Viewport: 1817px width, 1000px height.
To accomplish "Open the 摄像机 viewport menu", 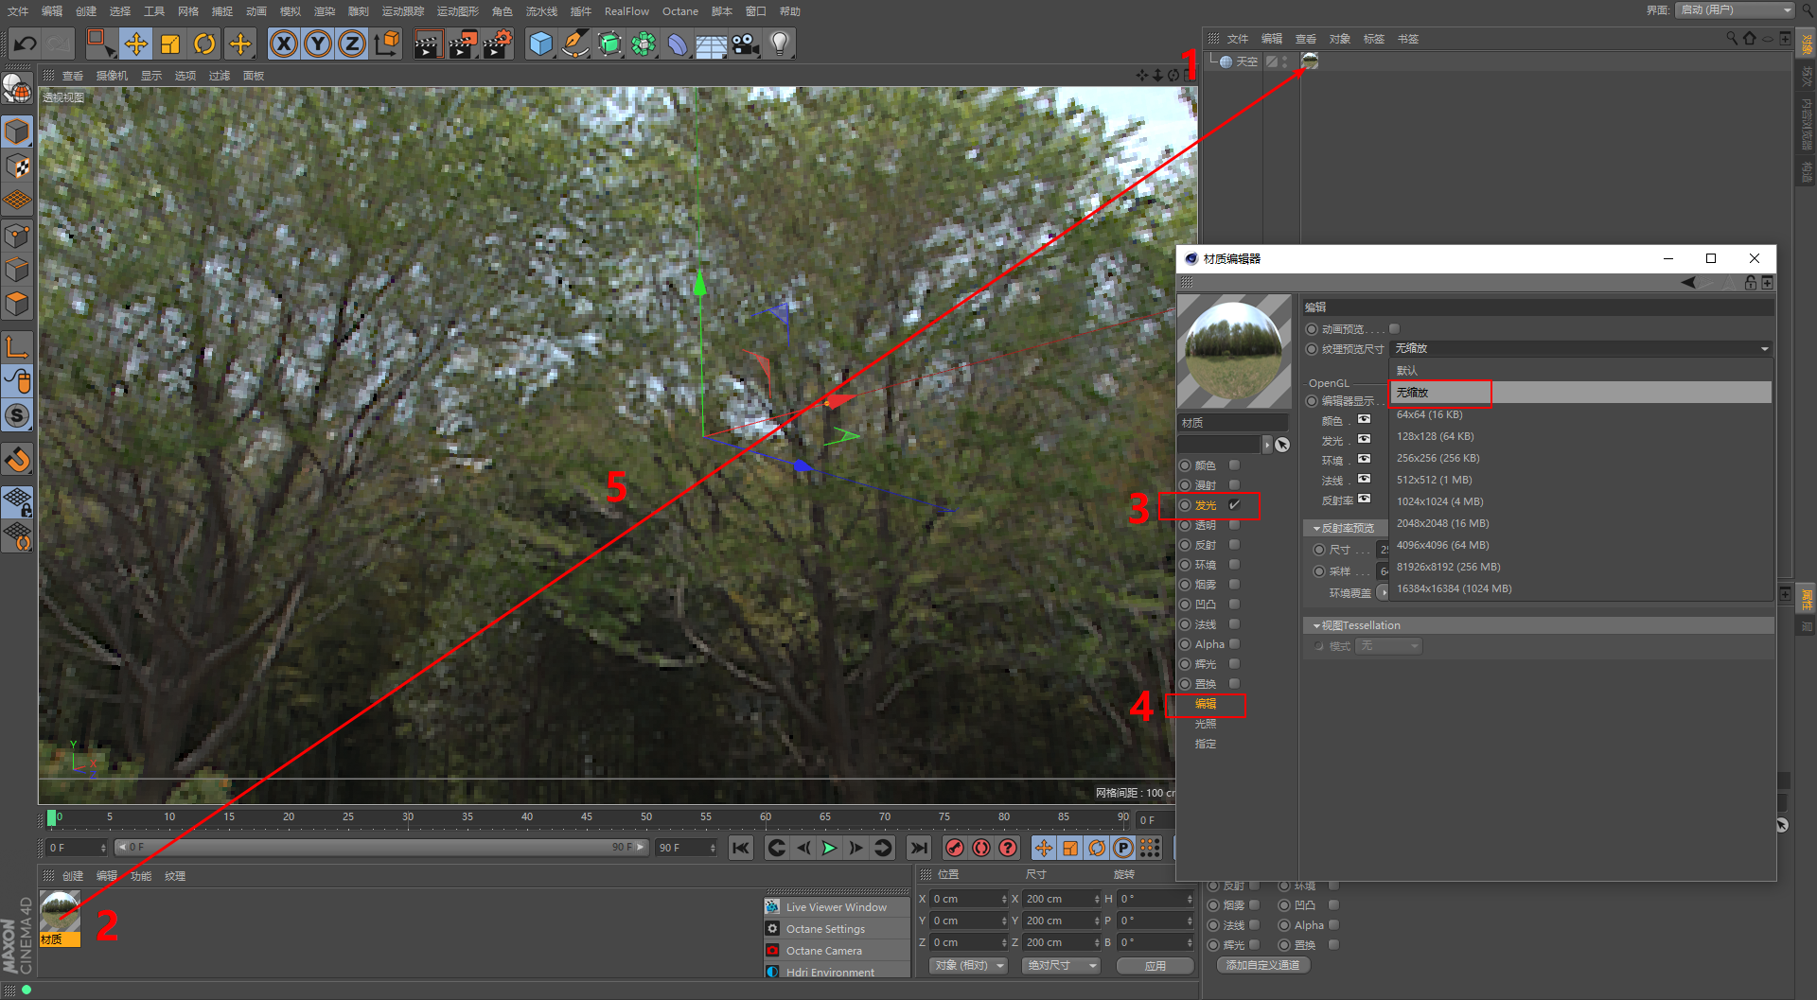I will click(112, 76).
